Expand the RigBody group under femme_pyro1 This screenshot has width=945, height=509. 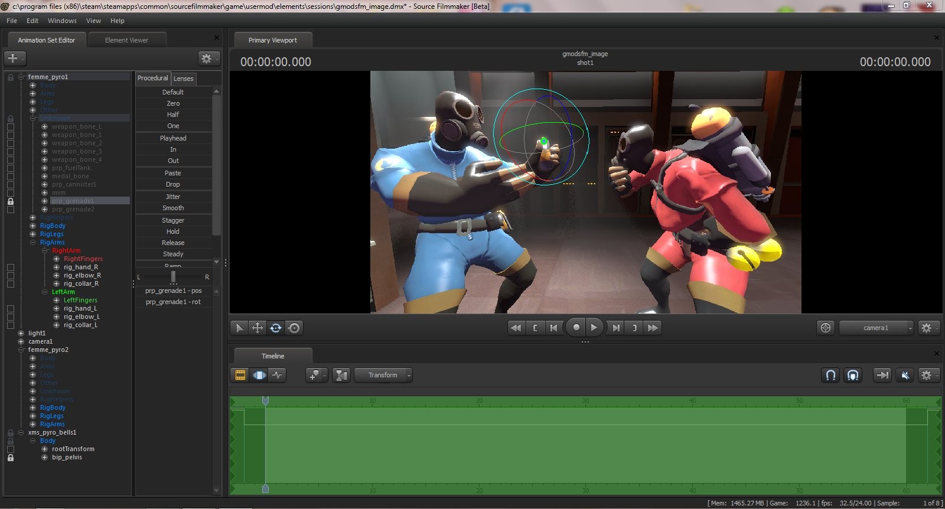(x=33, y=226)
